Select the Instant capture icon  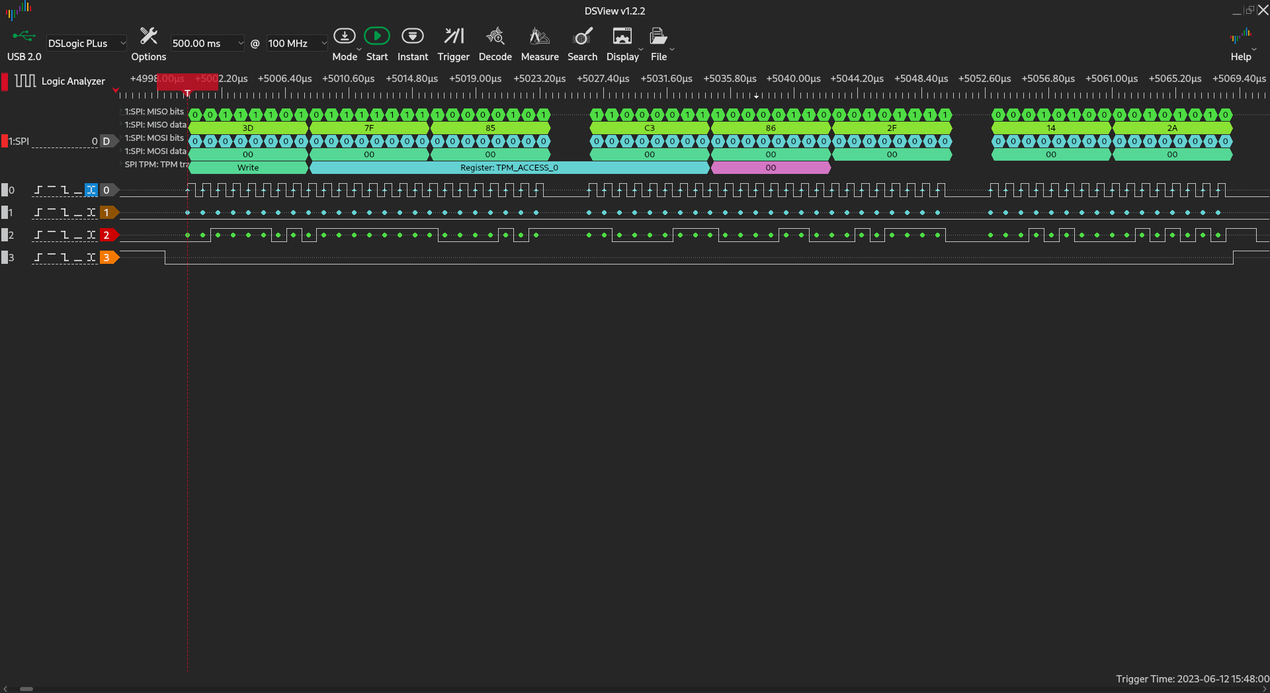pos(413,36)
